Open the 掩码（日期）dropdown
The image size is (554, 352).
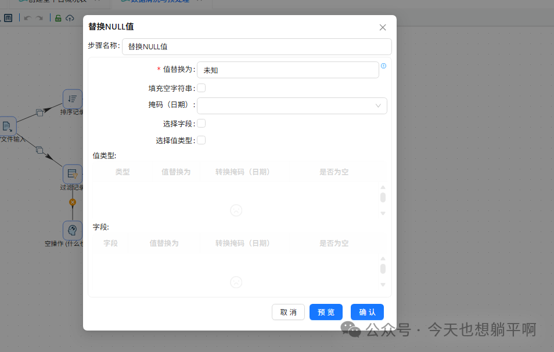(292, 106)
